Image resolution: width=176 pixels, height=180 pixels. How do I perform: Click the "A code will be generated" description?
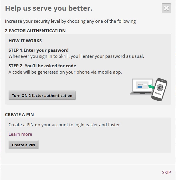point(65,72)
